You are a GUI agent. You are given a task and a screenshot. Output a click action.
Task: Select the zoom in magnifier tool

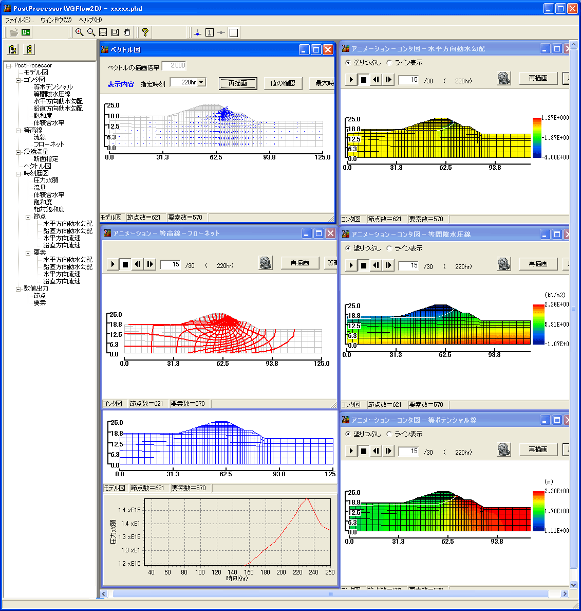pyautogui.click(x=80, y=32)
